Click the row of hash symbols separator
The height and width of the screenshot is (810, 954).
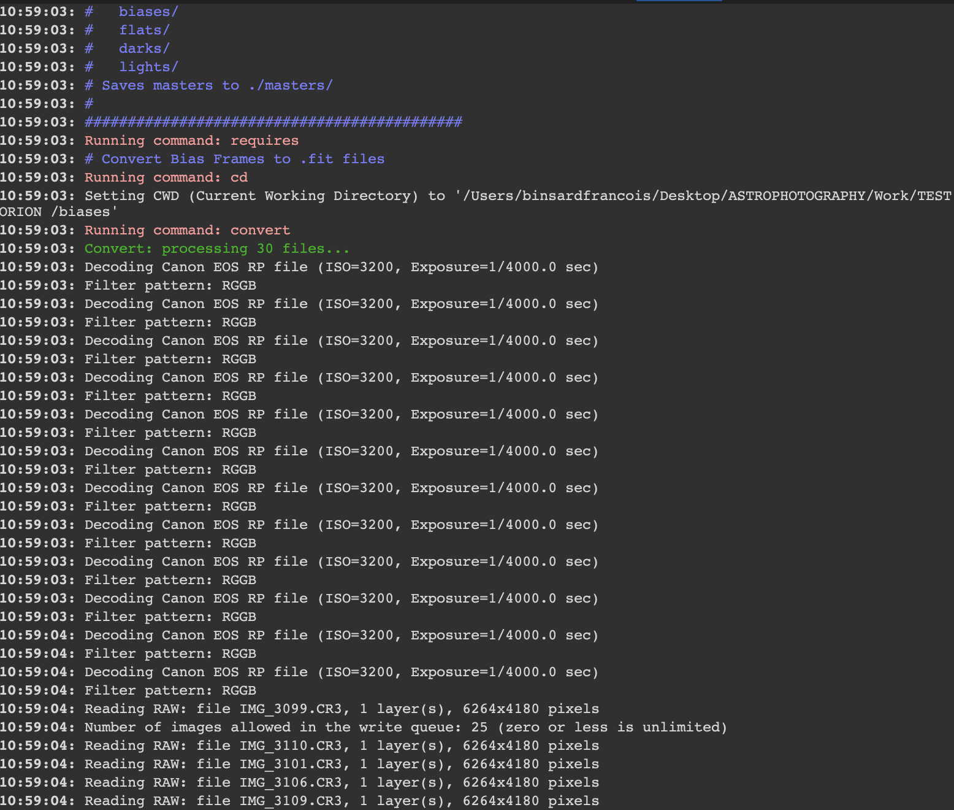273,122
